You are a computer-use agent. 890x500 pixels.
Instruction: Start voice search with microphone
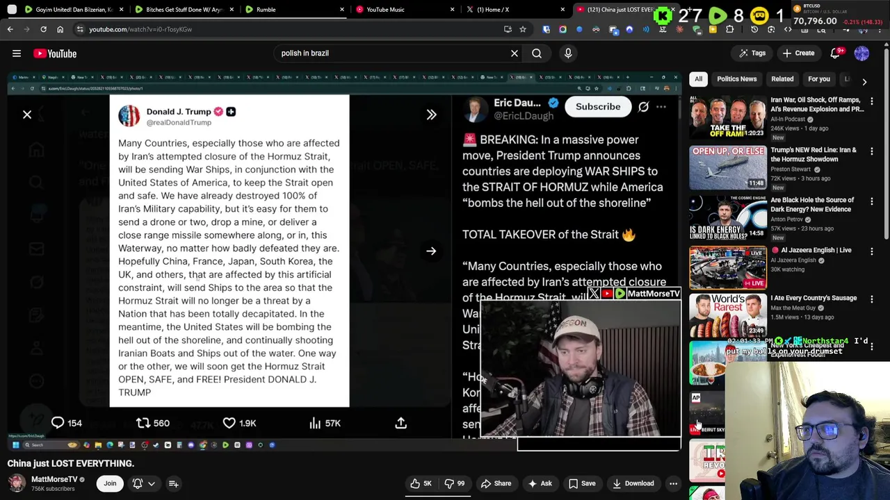[x=568, y=53]
